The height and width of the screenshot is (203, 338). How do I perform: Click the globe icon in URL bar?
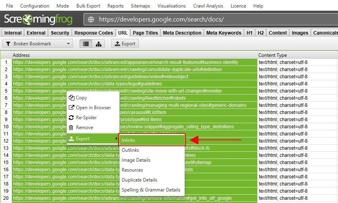pyautogui.click(x=91, y=19)
